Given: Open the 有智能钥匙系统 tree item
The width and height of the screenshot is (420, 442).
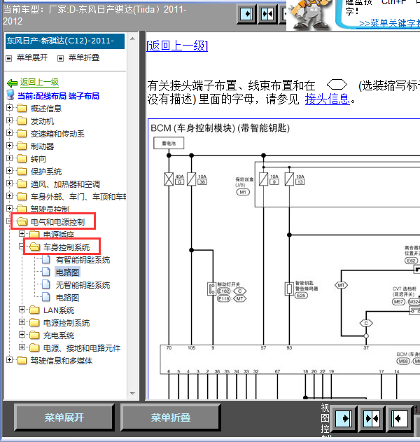Looking at the screenshot, I should (83, 260).
